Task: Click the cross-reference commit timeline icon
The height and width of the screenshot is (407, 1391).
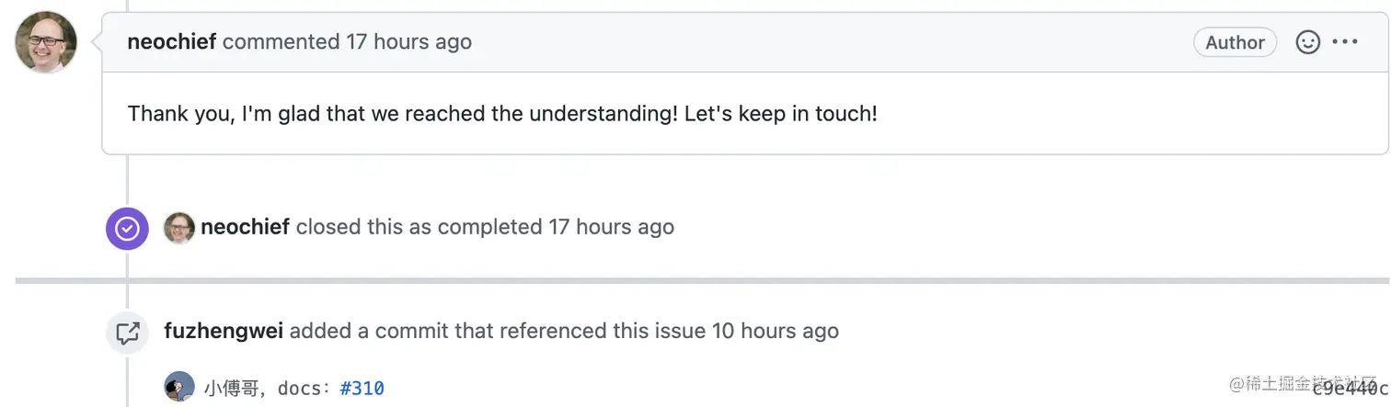Action: click(x=127, y=333)
